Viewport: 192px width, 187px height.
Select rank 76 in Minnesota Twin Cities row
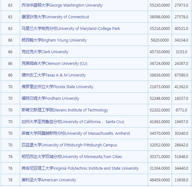point(10,157)
